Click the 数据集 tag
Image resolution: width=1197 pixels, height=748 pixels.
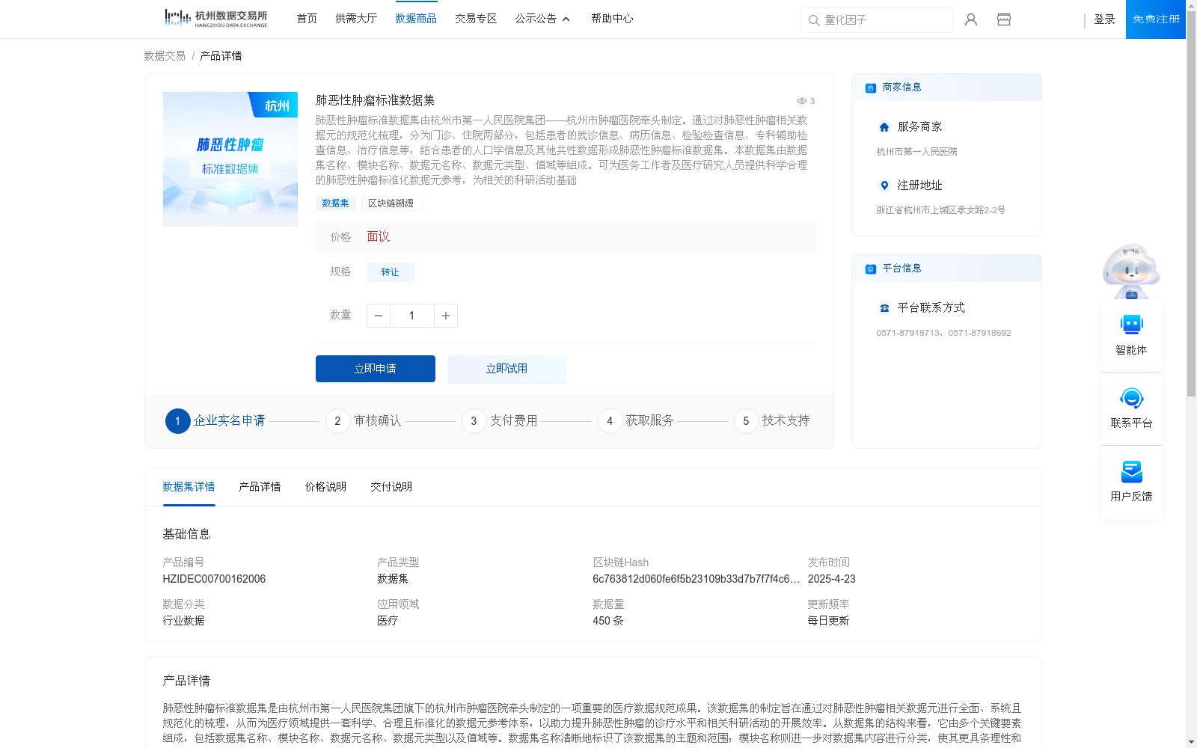(x=335, y=203)
